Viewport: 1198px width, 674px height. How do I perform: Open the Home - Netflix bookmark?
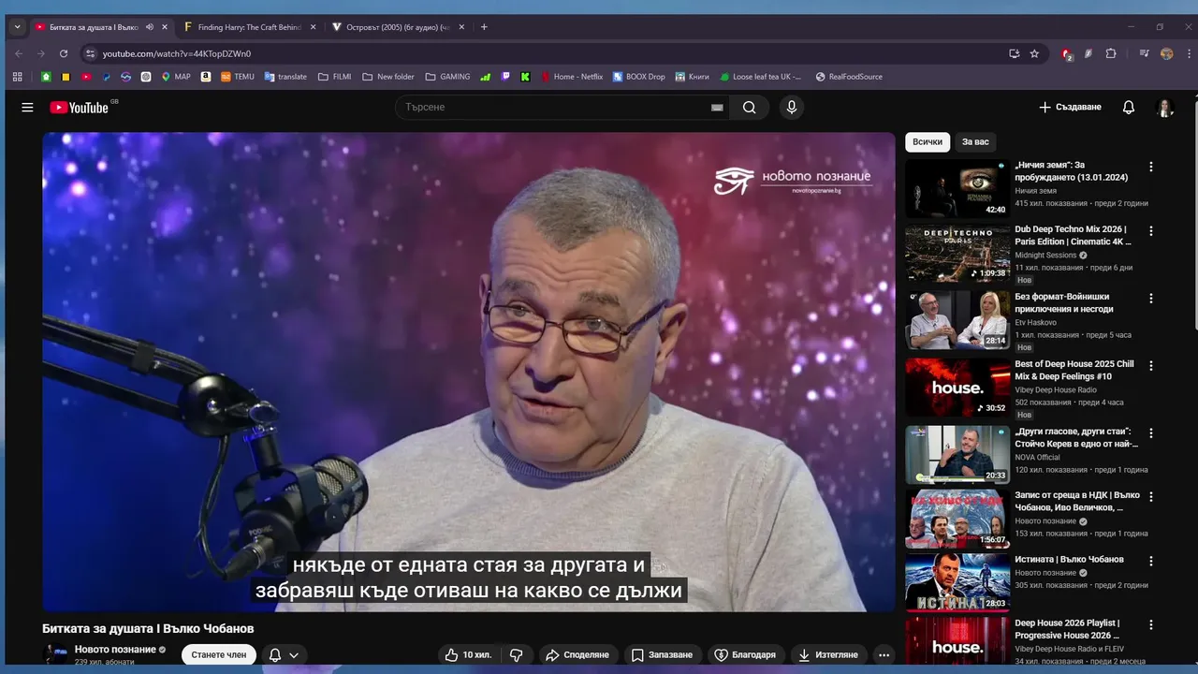point(572,77)
